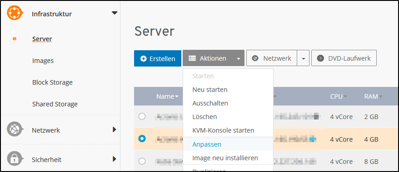Click the disc icon on DVD-Laufwerk button

point(320,58)
